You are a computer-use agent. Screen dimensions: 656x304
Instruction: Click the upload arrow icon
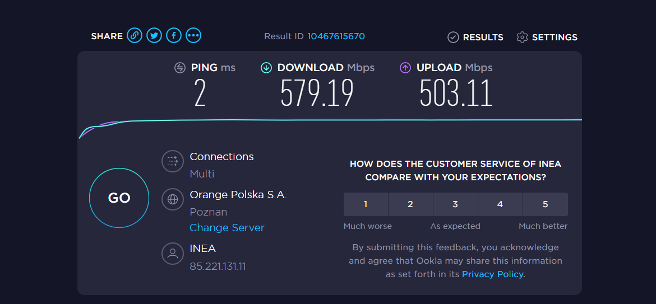click(x=405, y=68)
